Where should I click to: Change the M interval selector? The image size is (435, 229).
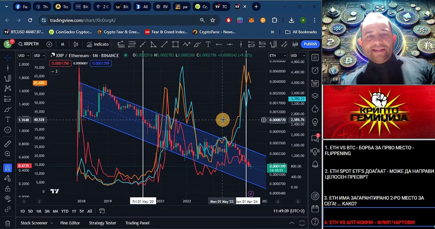click(x=63, y=44)
